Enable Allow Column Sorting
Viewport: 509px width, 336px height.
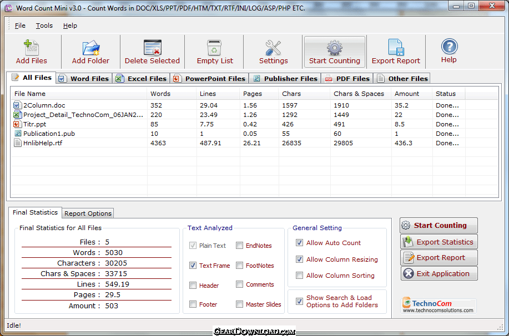(x=300, y=276)
